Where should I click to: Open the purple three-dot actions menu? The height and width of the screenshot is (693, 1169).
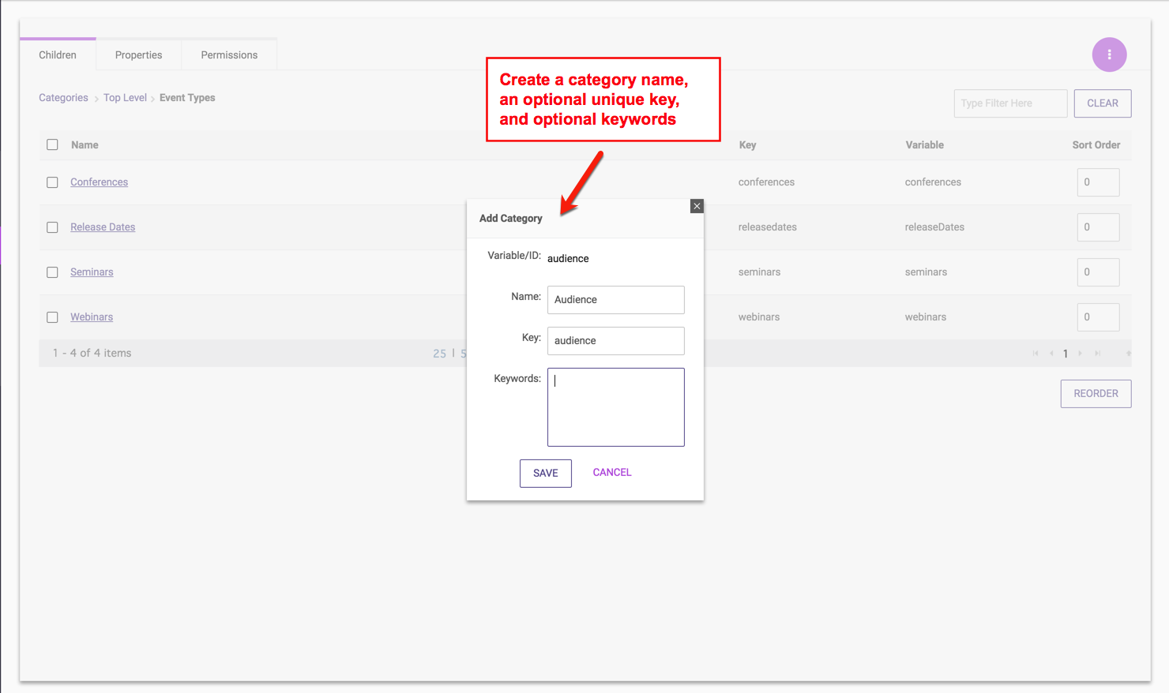click(1109, 54)
